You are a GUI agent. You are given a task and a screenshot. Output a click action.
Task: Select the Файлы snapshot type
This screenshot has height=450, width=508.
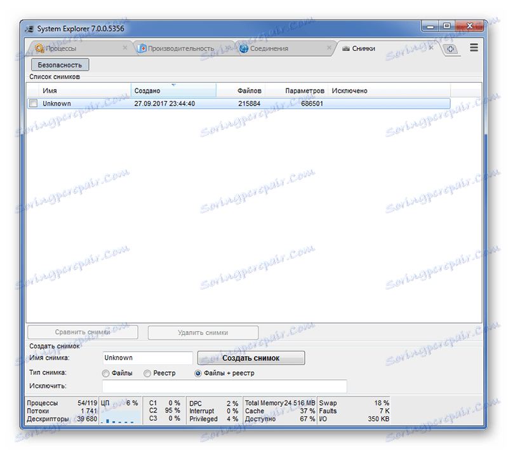click(117, 373)
